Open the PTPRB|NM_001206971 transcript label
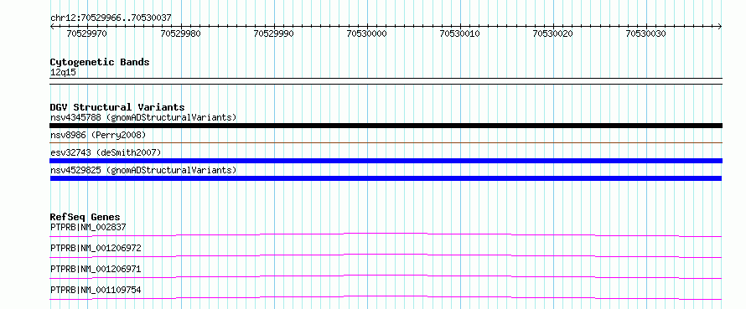 (x=96, y=269)
